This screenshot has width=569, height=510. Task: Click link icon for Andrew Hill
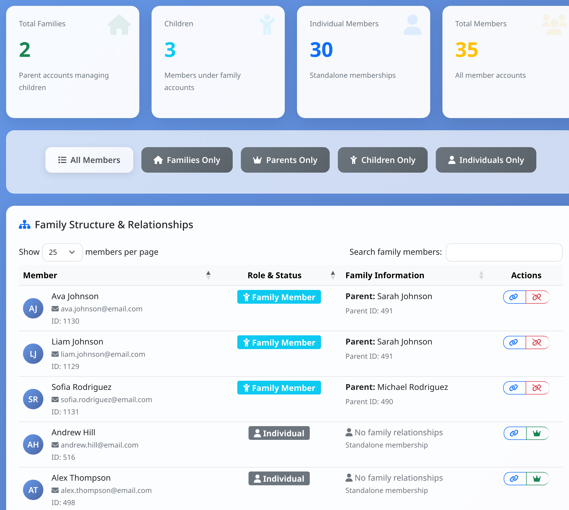coord(515,433)
